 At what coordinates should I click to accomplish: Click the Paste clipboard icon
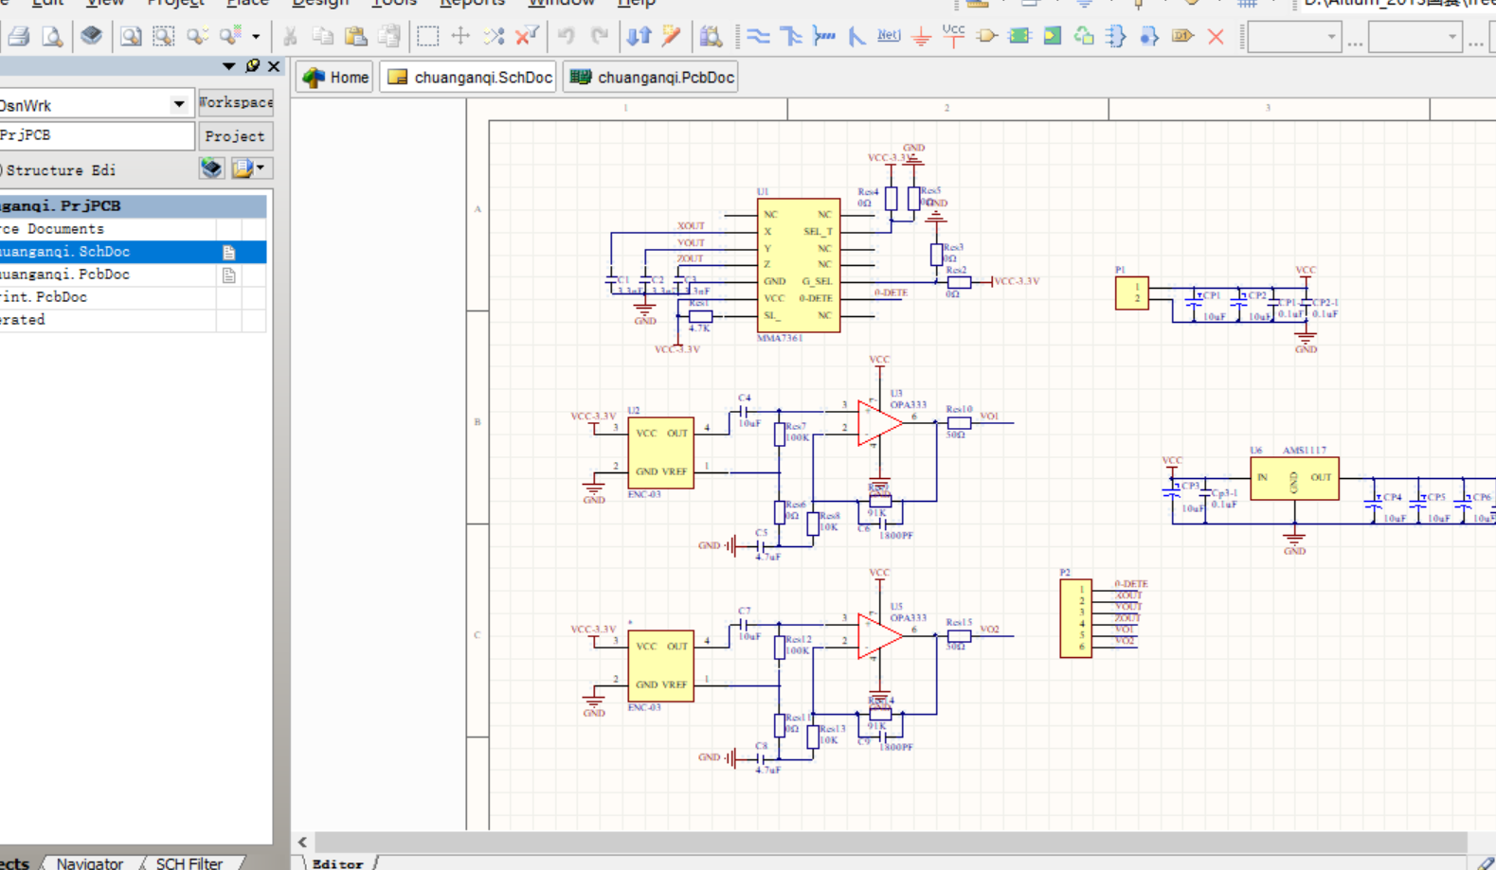pyautogui.click(x=355, y=37)
